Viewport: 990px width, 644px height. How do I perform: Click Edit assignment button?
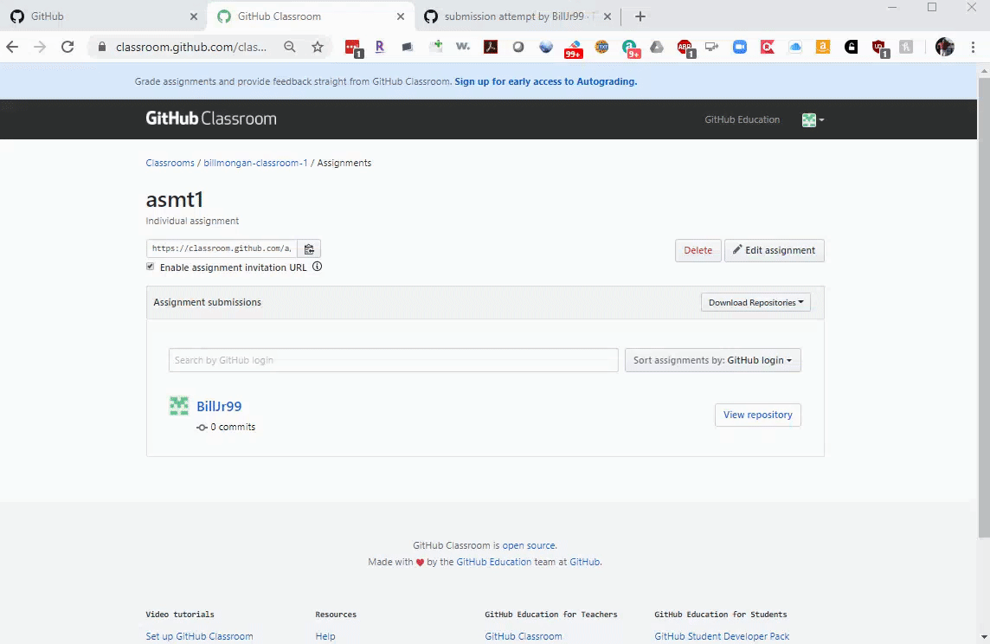(774, 250)
